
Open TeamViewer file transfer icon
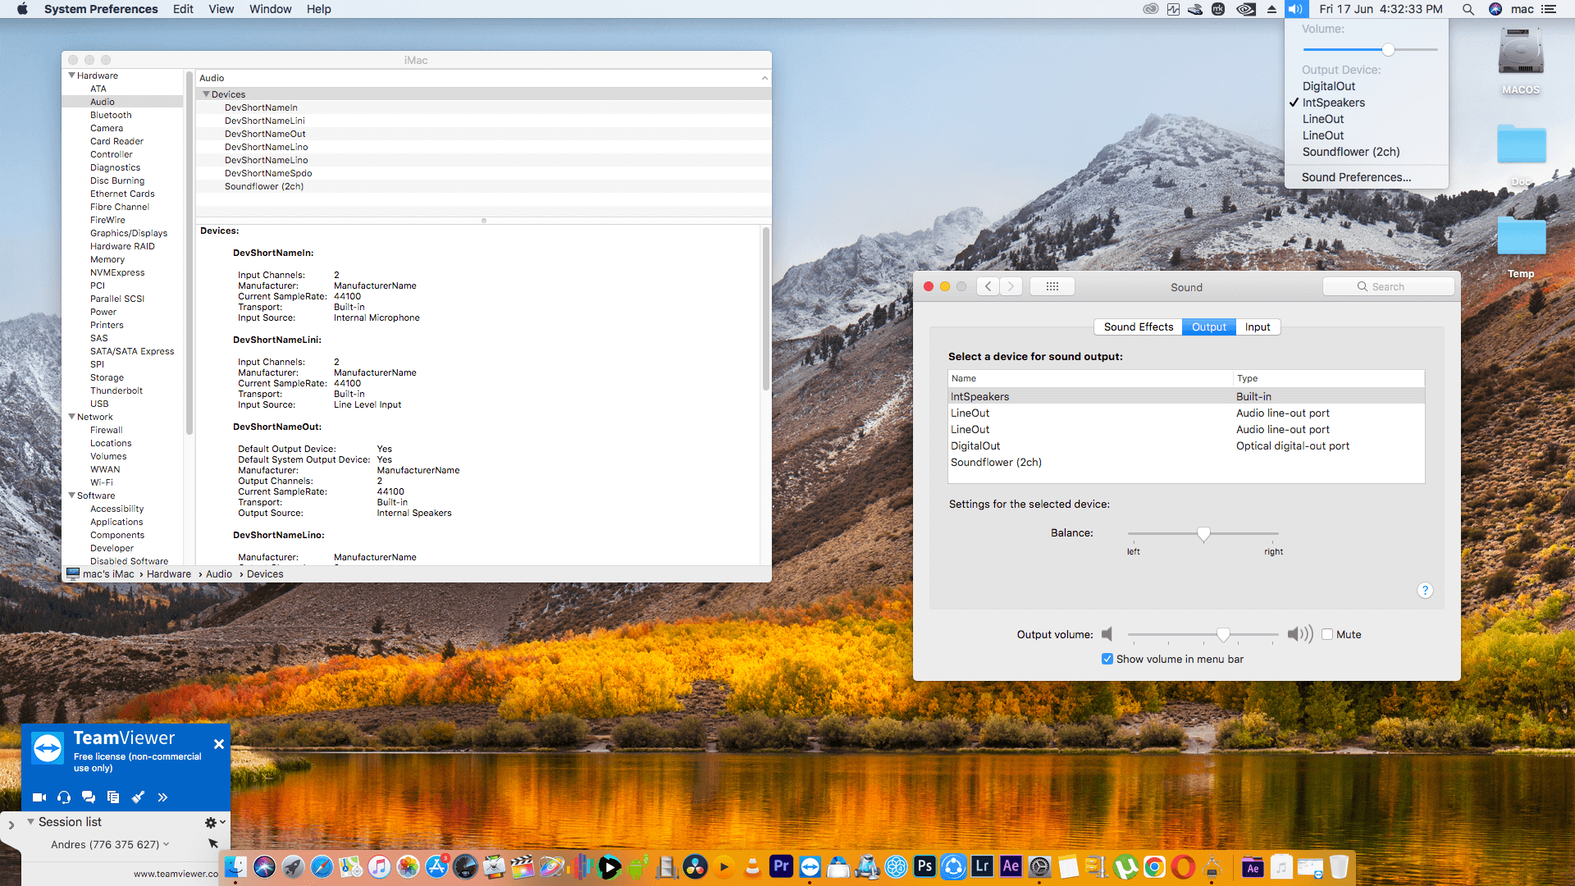coord(113,797)
